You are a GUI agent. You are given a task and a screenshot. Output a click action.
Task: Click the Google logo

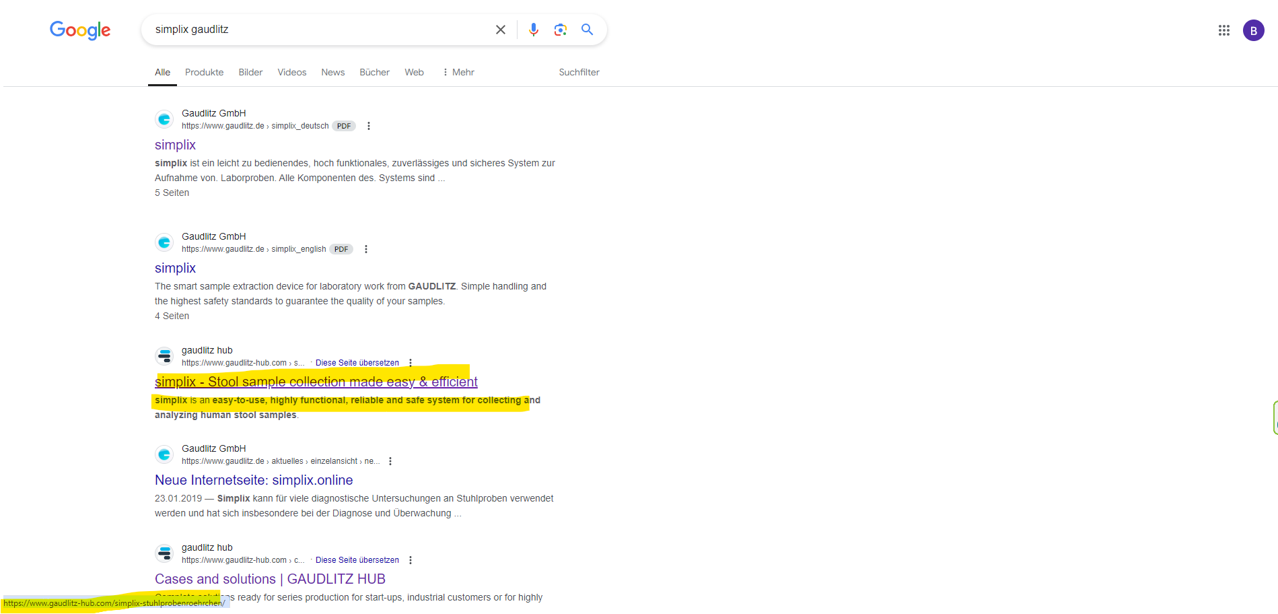pyautogui.click(x=80, y=30)
